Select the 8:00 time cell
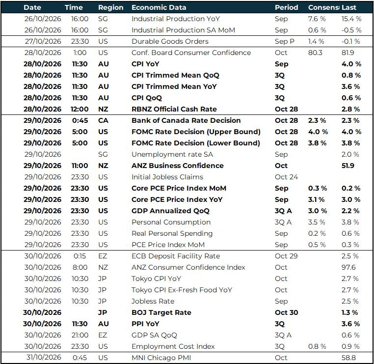Image resolution: width=374 pixels, height=364 pixels. [x=80, y=267]
